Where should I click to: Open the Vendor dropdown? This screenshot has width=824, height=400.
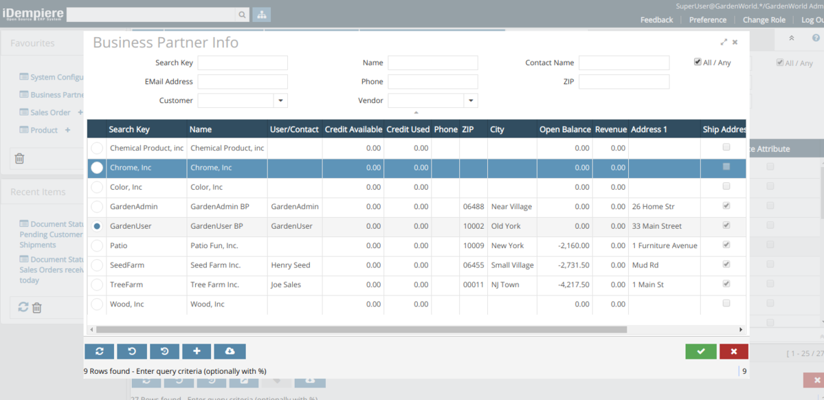pyautogui.click(x=471, y=100)
